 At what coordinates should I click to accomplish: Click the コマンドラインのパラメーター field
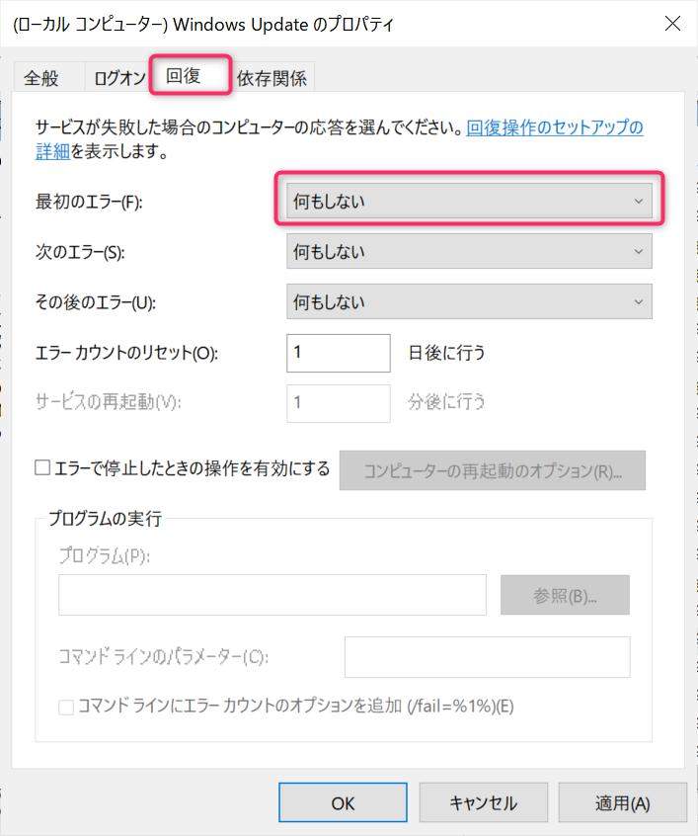487,657
